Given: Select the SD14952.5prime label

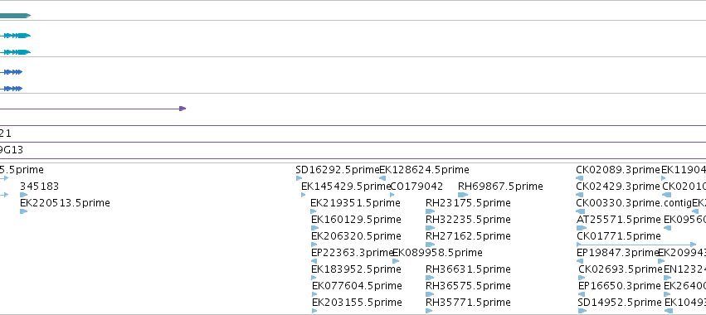Looking at the screenshot, I should [x=619, y=302].
